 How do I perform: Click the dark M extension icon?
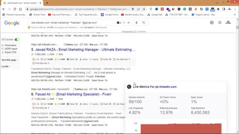click(190, 9)
